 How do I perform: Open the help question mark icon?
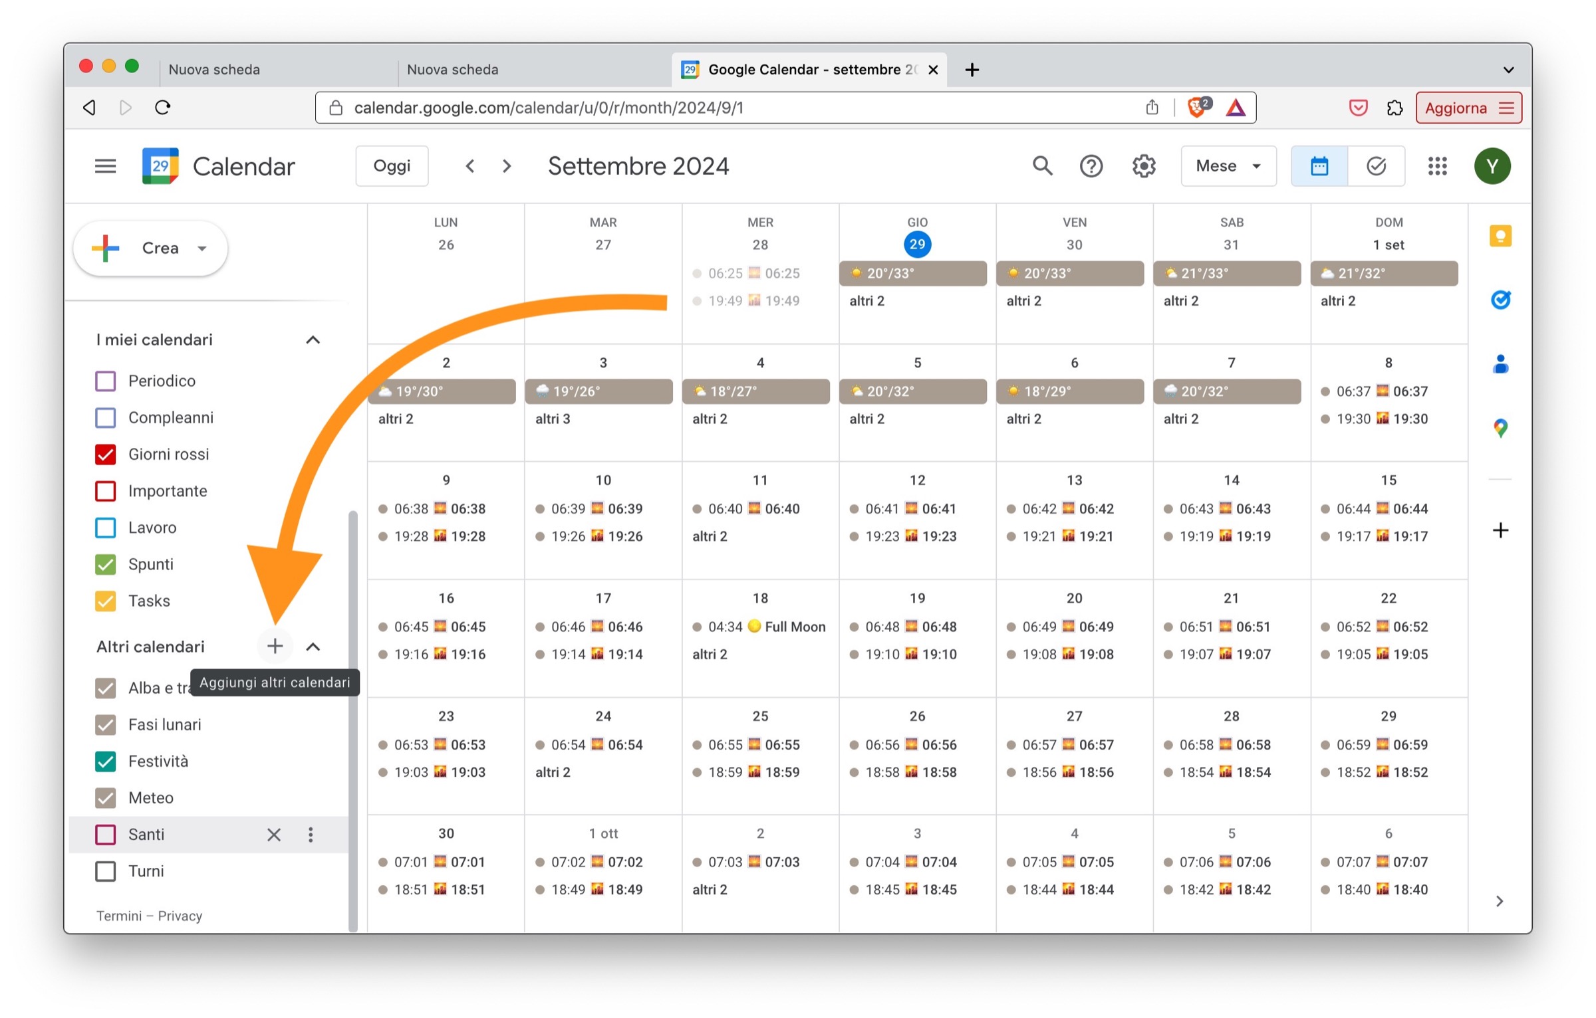tap(1091, 166)
